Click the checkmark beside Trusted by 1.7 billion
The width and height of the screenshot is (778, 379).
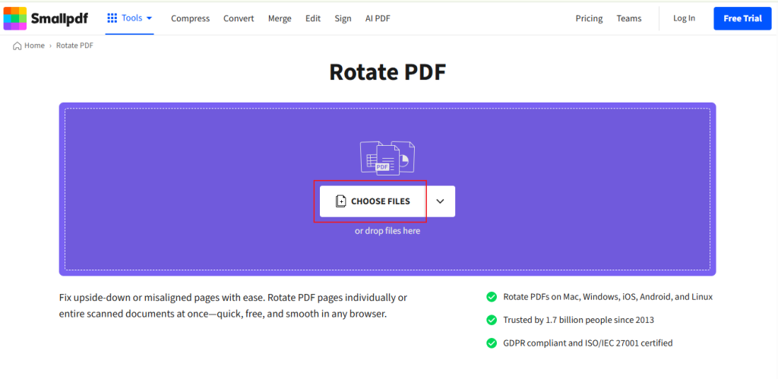492,320
